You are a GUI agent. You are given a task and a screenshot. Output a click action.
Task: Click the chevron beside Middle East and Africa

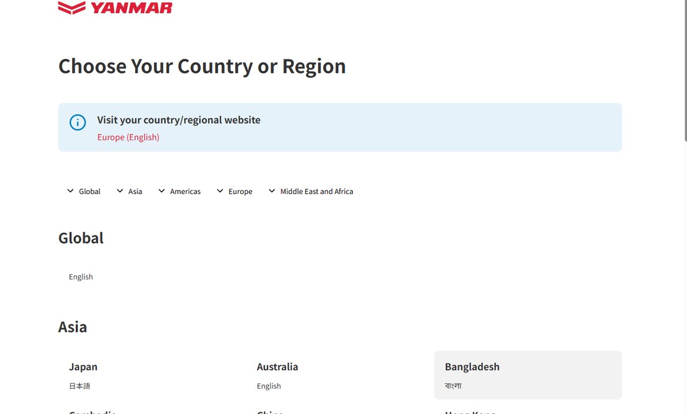click(272, 191)
